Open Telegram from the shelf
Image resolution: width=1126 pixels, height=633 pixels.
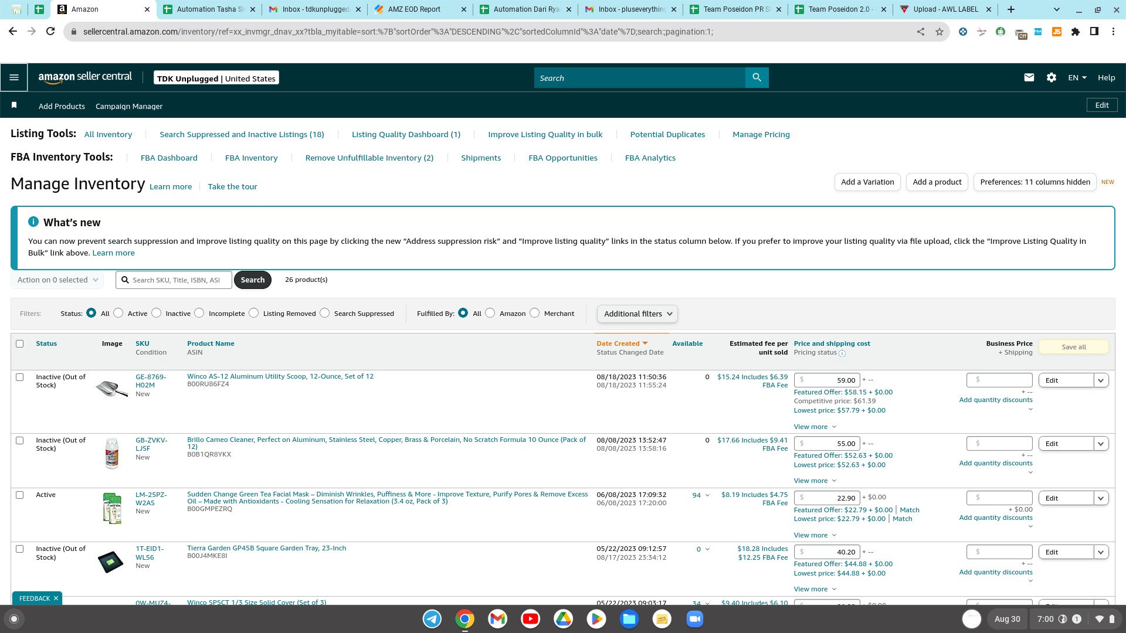pyautogui.click(x=432, y=619)
